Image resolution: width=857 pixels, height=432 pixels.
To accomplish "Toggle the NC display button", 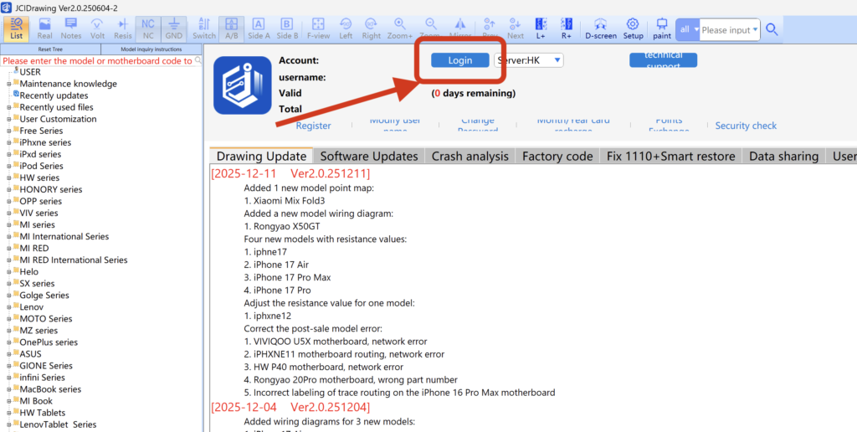I will coord(148,28).
